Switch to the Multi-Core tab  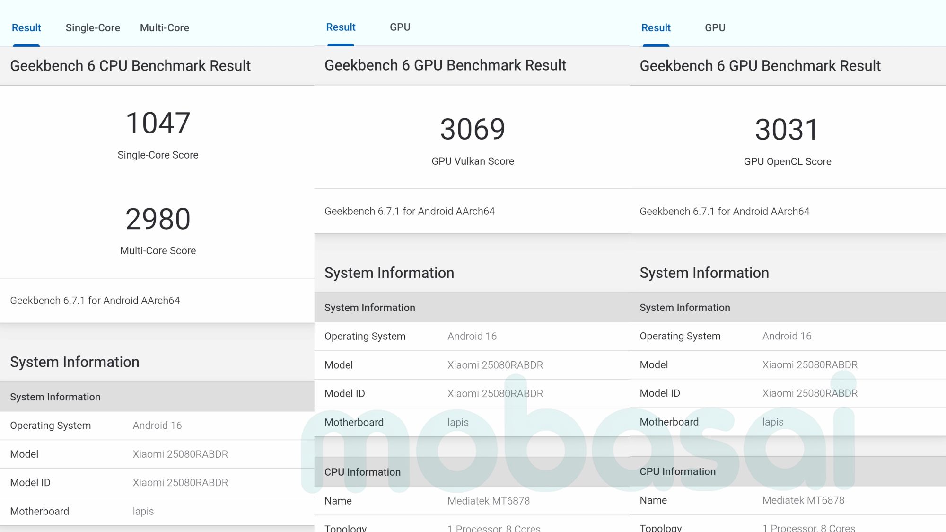(165, 28)
